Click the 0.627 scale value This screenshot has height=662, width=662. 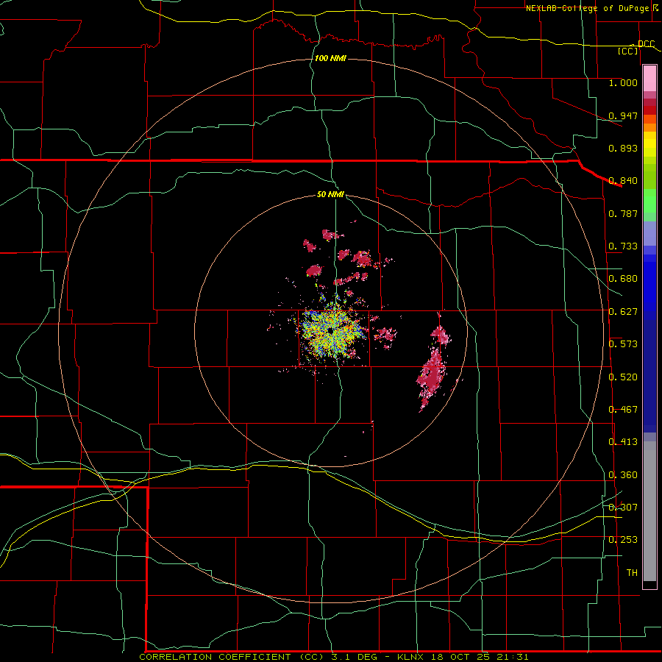[x=623, y=312]
